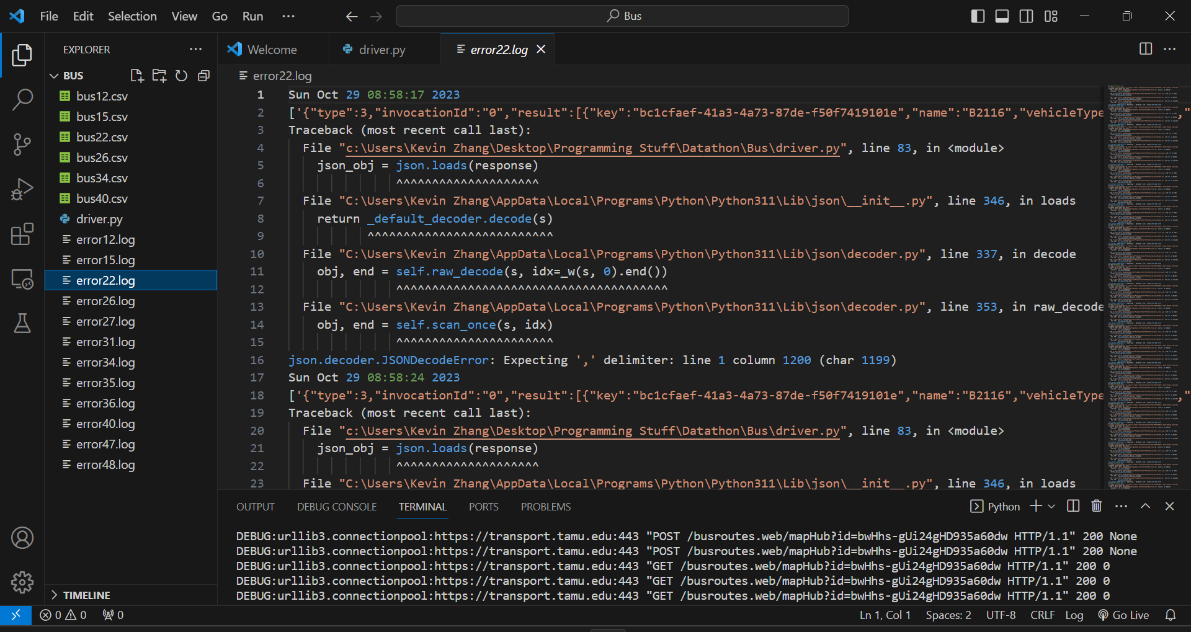Refresh the Explorer file list
Viewport: 1191px width, 632px height.
click(x=181, y=76)
